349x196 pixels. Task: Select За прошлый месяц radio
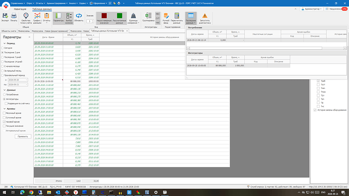[x=3, y=71]
